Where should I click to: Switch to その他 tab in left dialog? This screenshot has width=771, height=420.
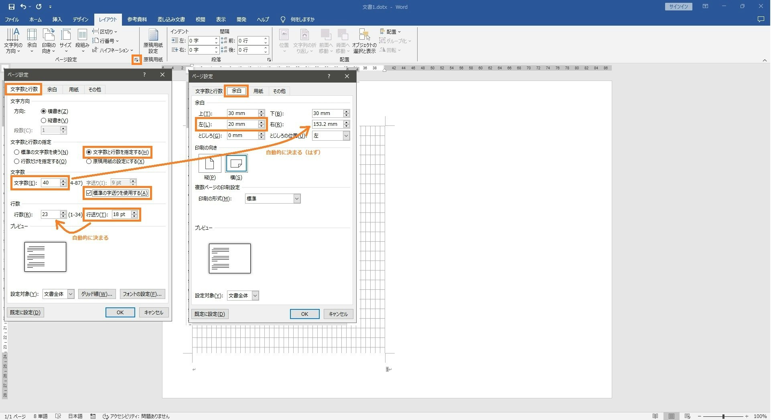click(95, 89)
